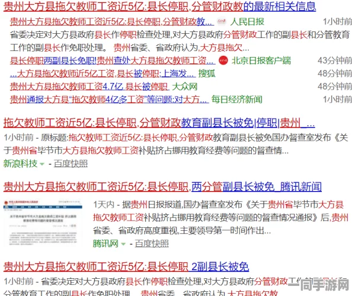Open result 拖欠教师工资近5亿 分管财政教育副县长被免

pyautogui.click(x=159, y=123)
